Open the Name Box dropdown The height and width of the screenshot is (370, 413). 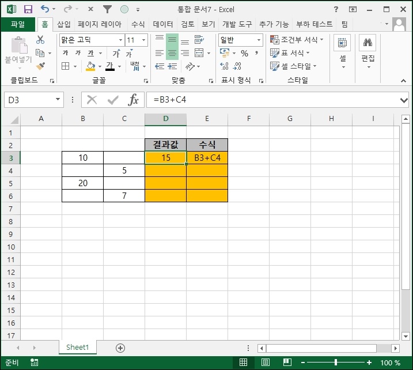[x=58, y=100]
